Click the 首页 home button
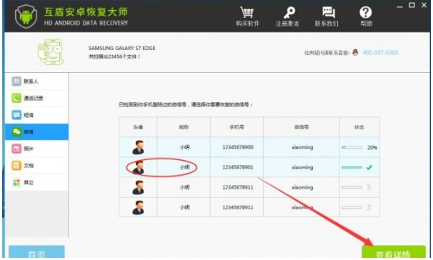433x260 pixels. coord(36,251)
